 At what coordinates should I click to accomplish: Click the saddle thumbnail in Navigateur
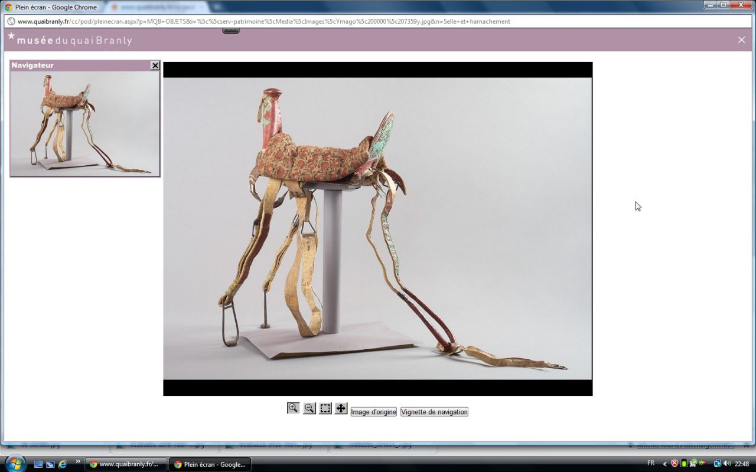85,124
